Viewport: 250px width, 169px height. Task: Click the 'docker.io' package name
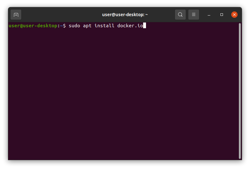[130, 26]
